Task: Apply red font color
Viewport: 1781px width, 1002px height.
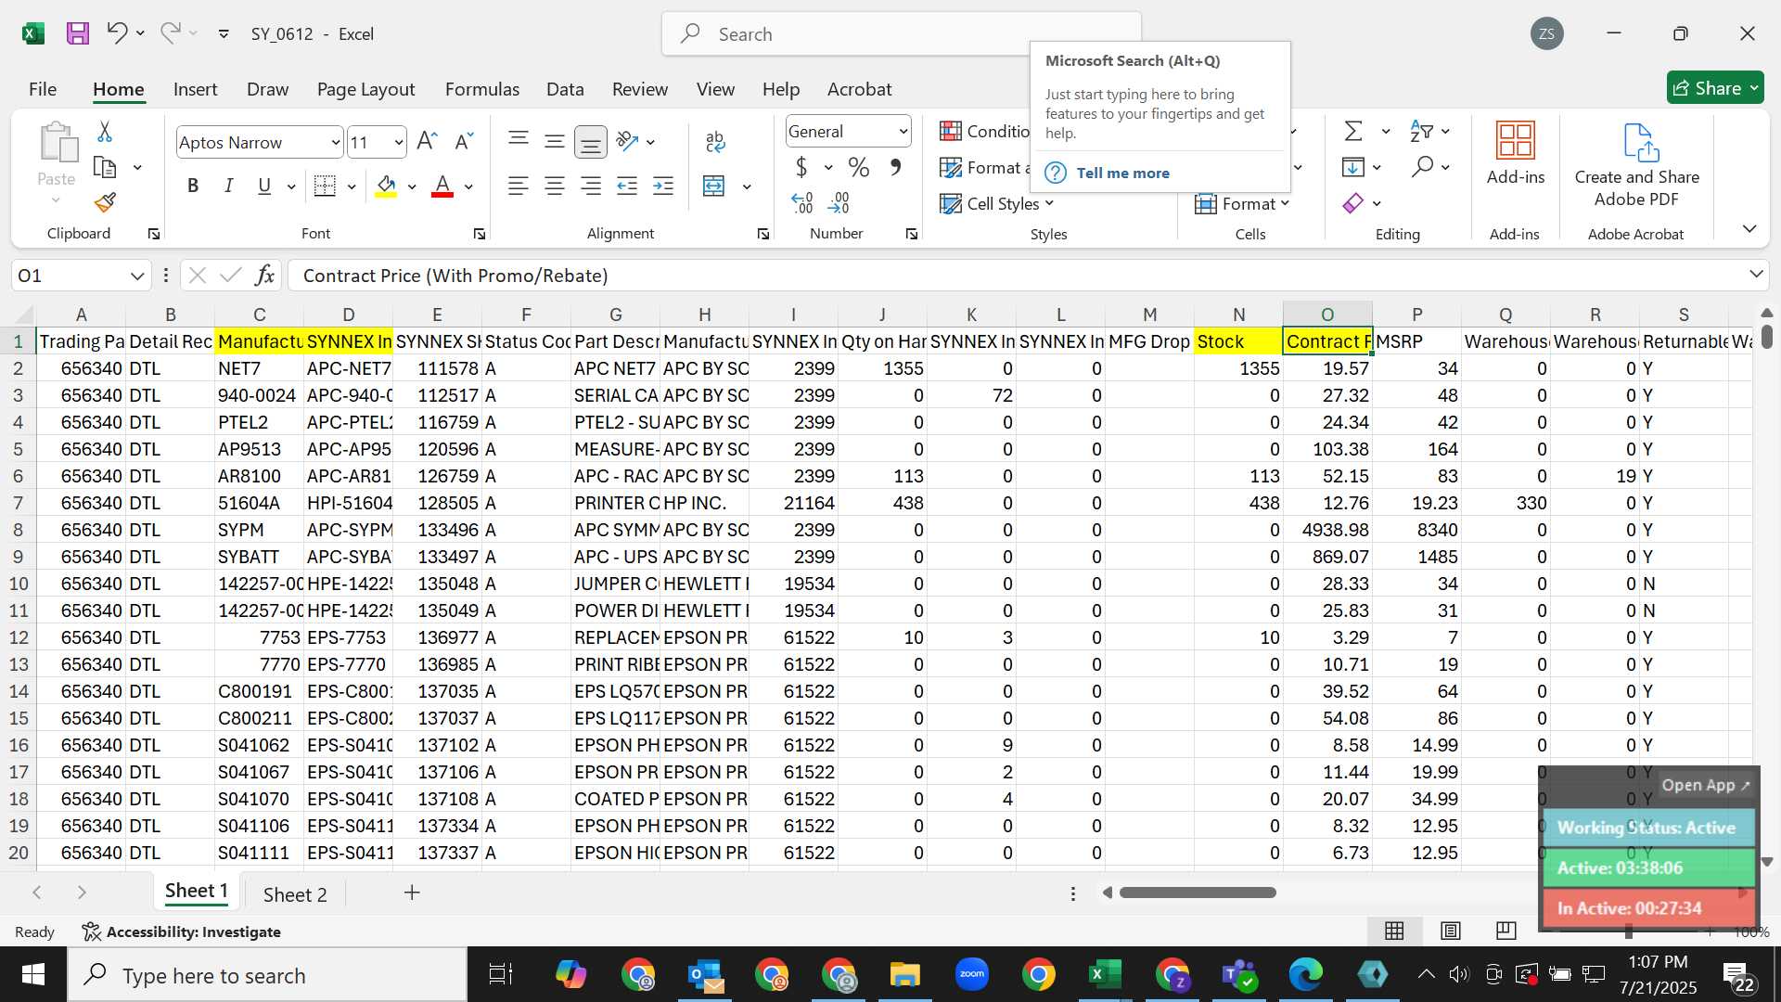Action: 443,186
